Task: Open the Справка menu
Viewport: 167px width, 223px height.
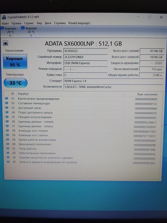Action: point(60,23)
